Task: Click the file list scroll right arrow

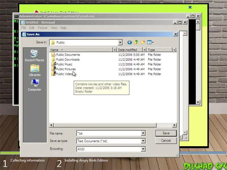Action: 175,125
